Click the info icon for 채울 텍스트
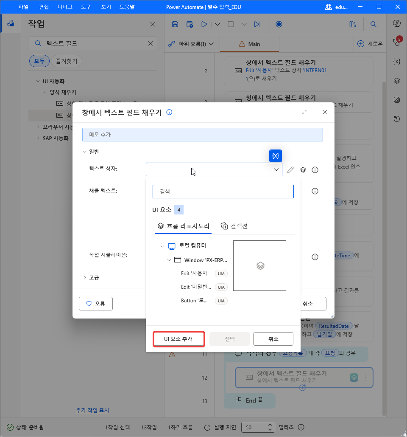Screen dimensions: 407x437 point(315,191)
